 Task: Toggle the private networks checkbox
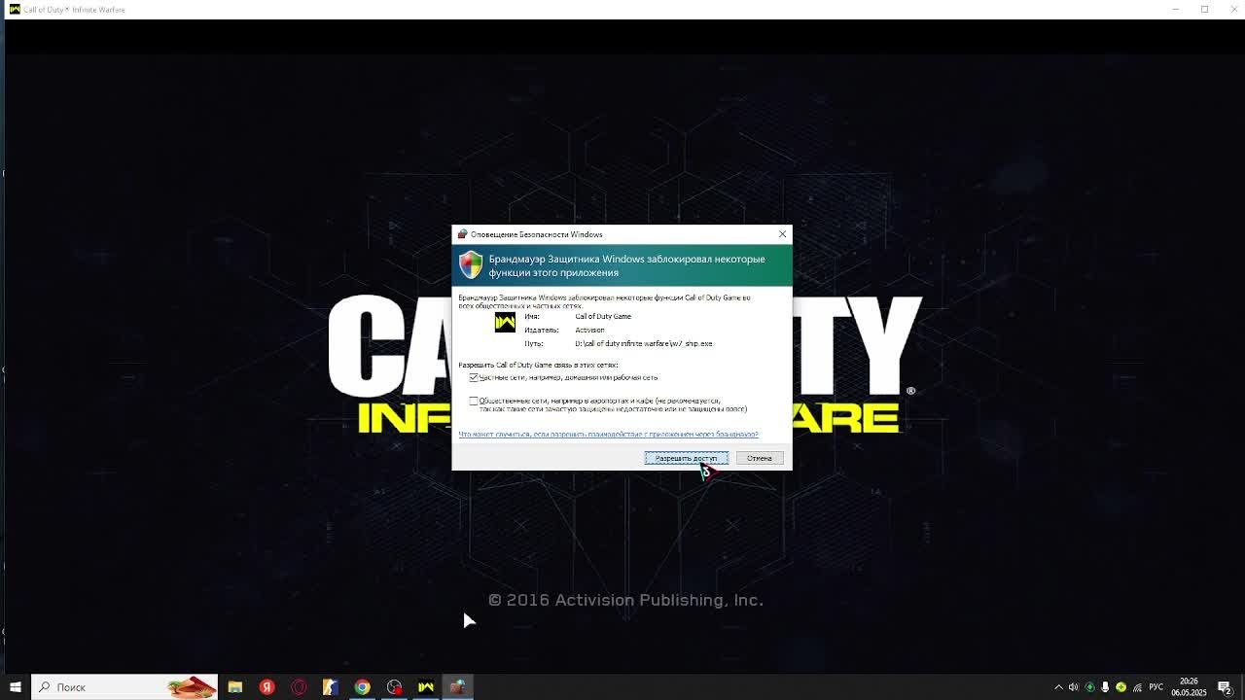(x=474, y=377)
